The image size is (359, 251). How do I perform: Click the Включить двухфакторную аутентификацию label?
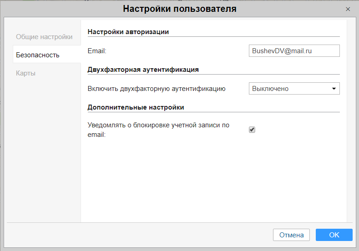tap(157, 89)
